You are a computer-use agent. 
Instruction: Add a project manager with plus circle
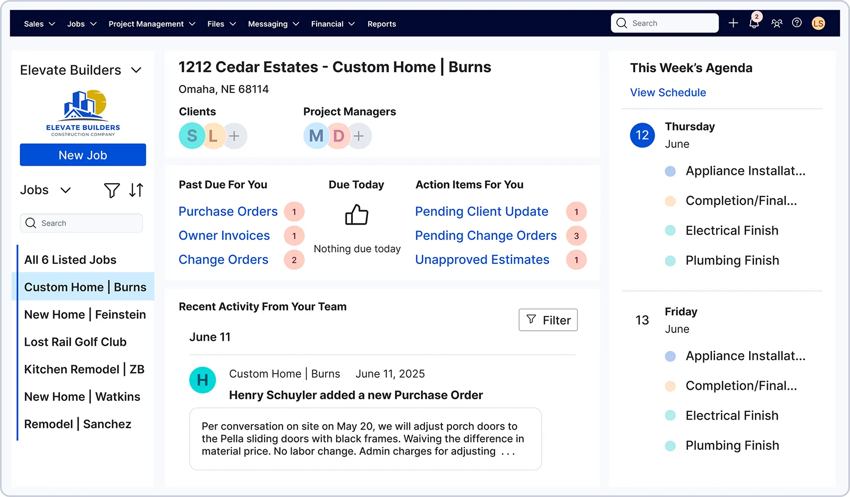coord(359,136)
